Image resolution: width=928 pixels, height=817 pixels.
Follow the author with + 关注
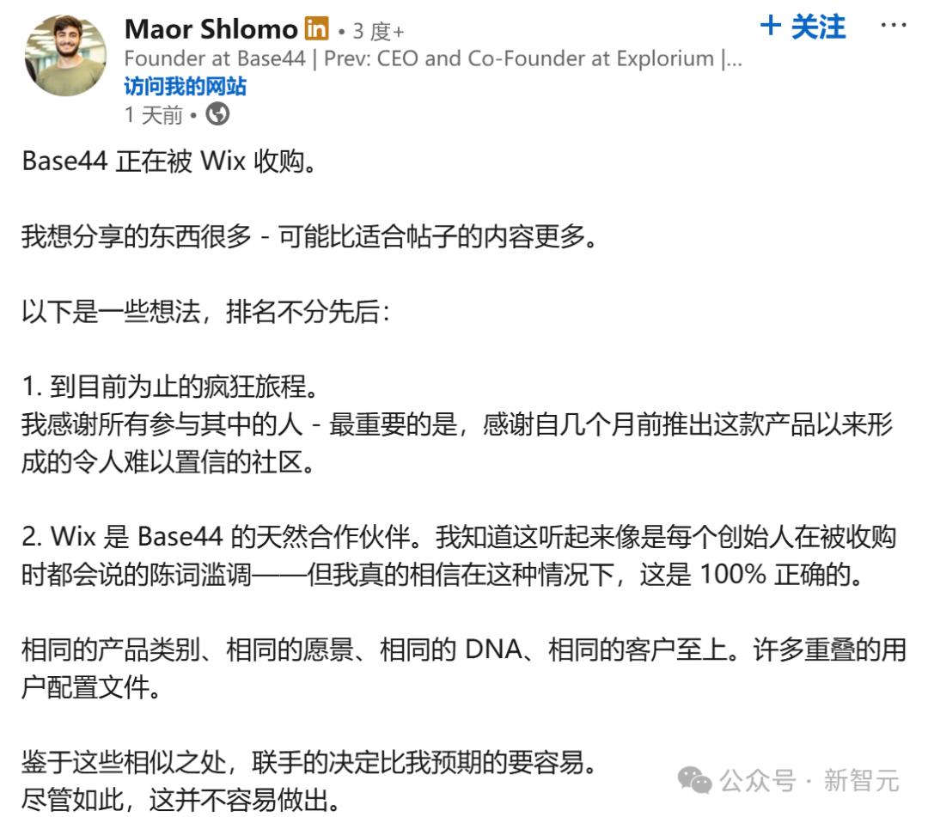802,27
